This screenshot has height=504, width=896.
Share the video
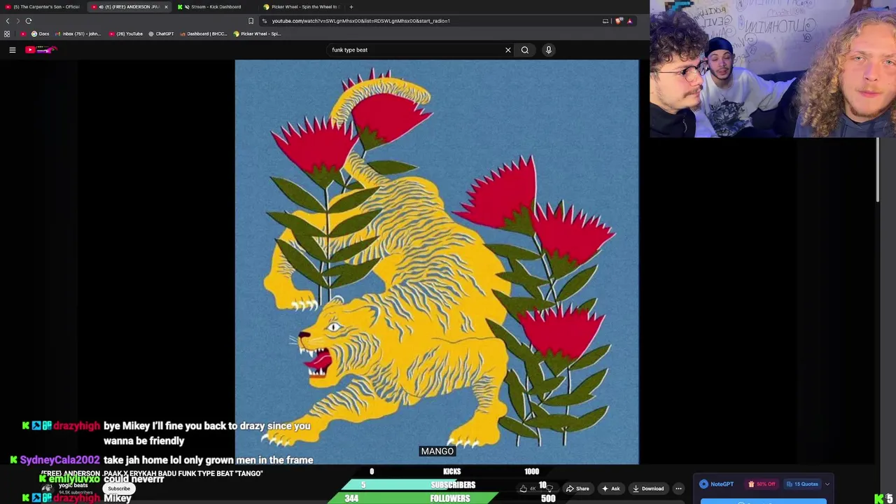click(578, 489)
